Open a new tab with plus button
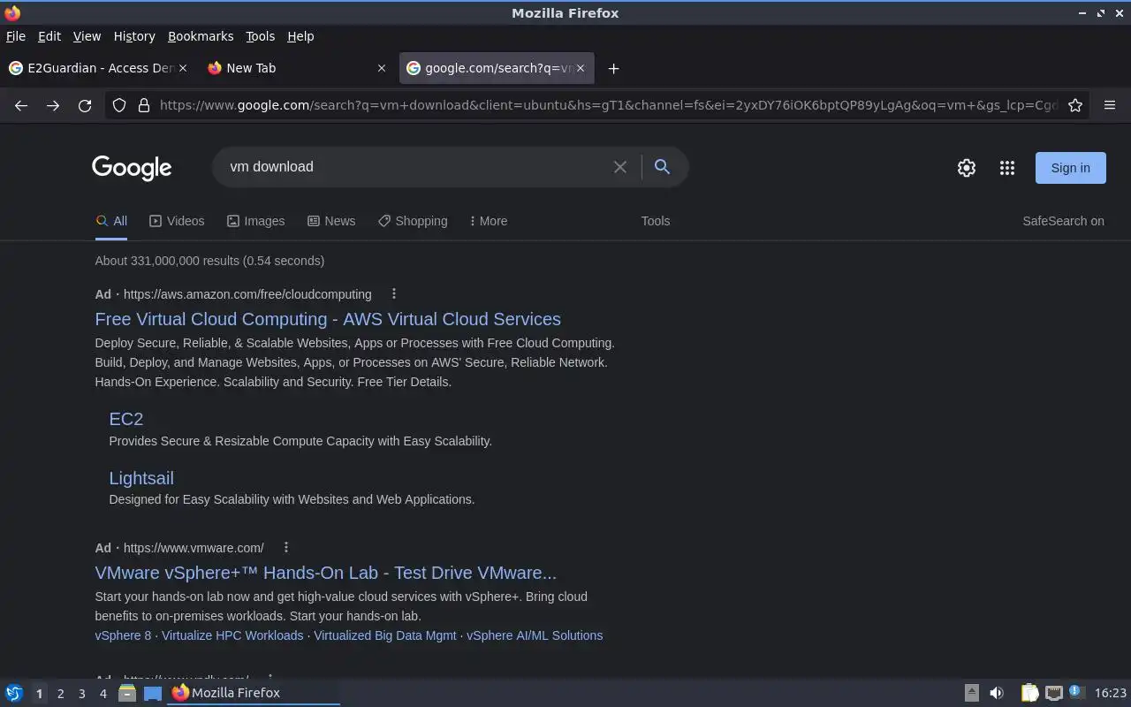Image resolution: width=1131 pixels, height=707 pixels. [613, 68]
